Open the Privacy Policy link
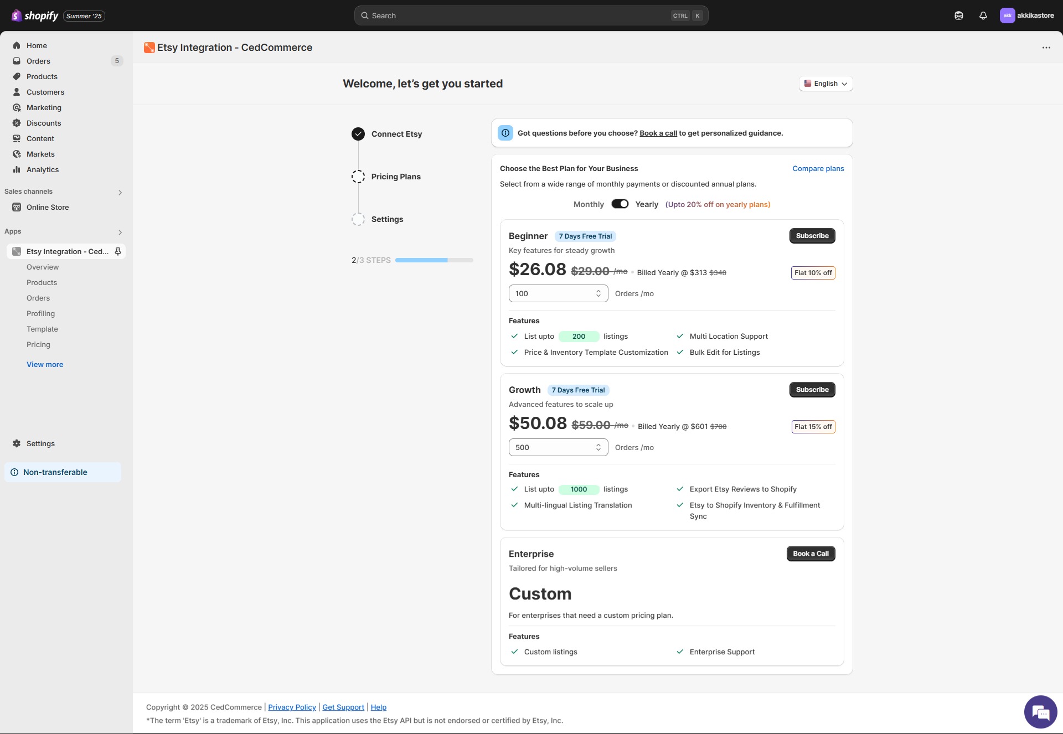The image size is (1063, 734). point(292,707)
